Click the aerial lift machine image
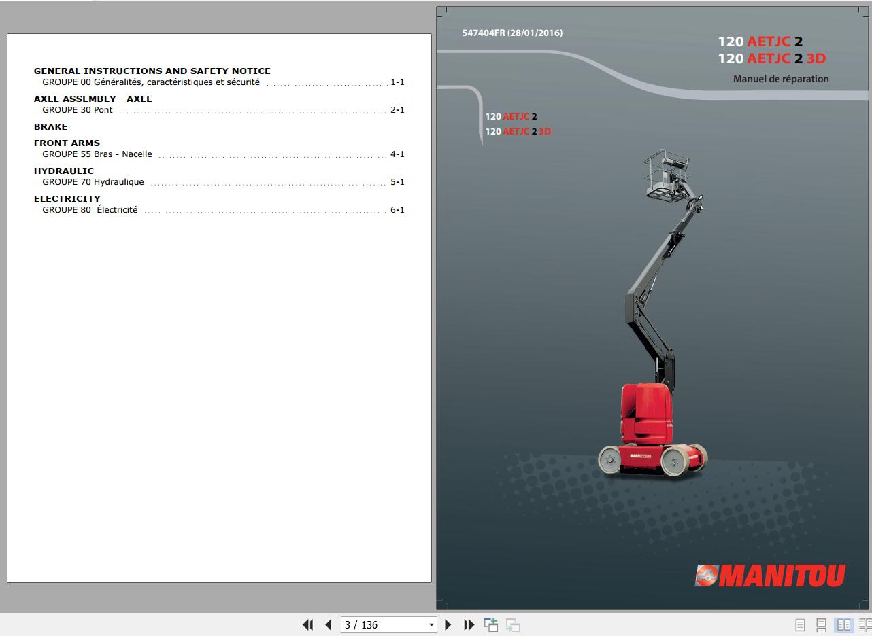872x636 pixels. point(653,313)
